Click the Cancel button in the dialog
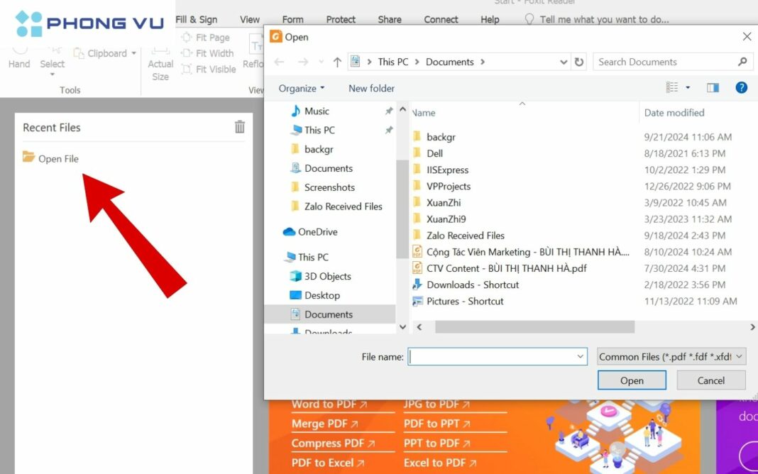Image resolution: width=758 pixels, height=474 pixels. (710, 380)
